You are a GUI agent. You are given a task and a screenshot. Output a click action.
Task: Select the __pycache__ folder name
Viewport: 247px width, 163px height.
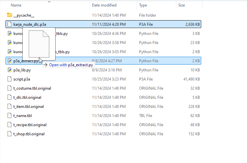[x=24, y=15]
